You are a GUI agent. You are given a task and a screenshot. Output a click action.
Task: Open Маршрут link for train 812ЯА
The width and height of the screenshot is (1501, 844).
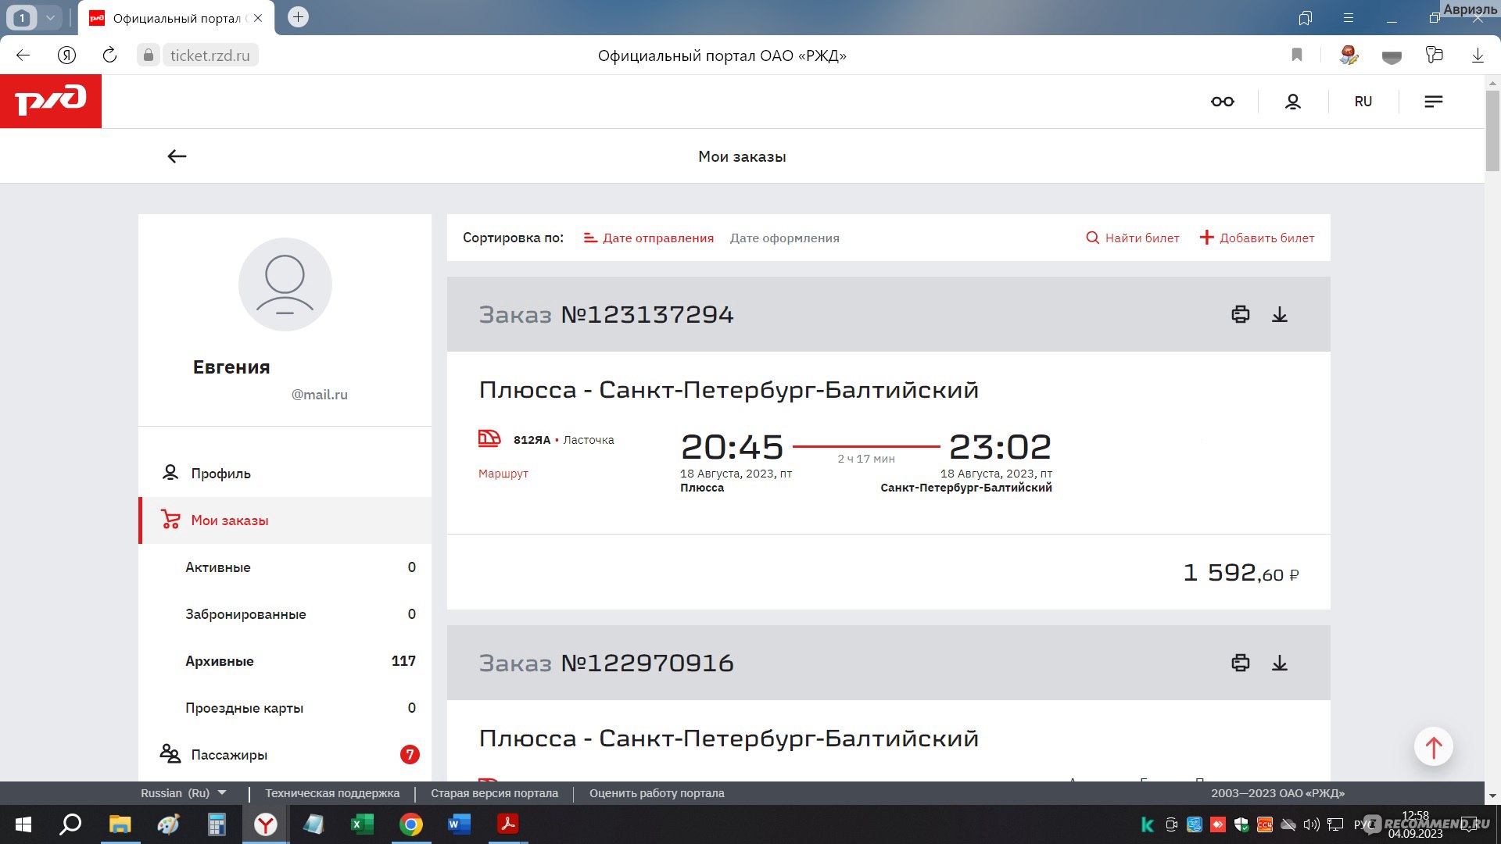coord(503,474)
